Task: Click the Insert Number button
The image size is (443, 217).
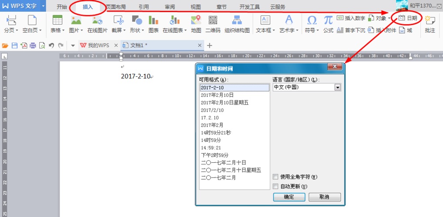Action: [351, 18]
